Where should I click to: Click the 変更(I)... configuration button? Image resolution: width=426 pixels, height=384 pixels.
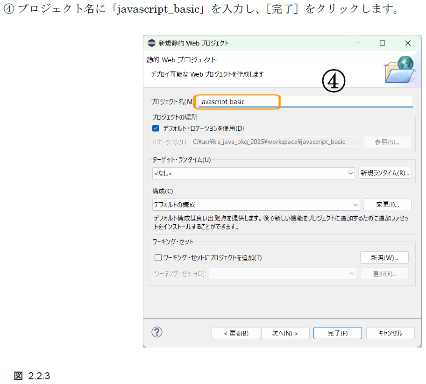pyautogui.click(x=387, y=204)
